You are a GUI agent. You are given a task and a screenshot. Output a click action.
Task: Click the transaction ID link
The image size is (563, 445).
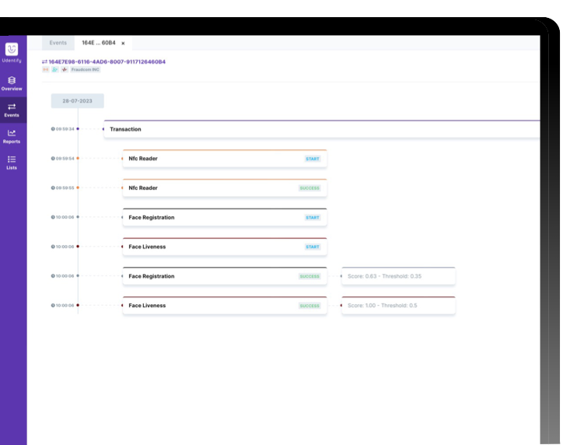pos(107,61)
